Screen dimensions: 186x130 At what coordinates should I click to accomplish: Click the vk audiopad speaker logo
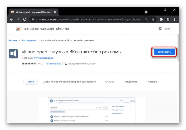(x=13, y=53)
